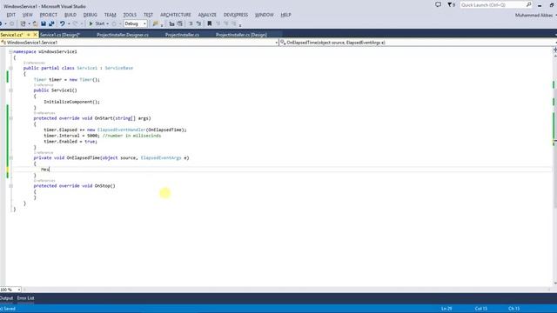Click the Find in Files icon
The image size is (557, 313).
[x=155, y=23]
